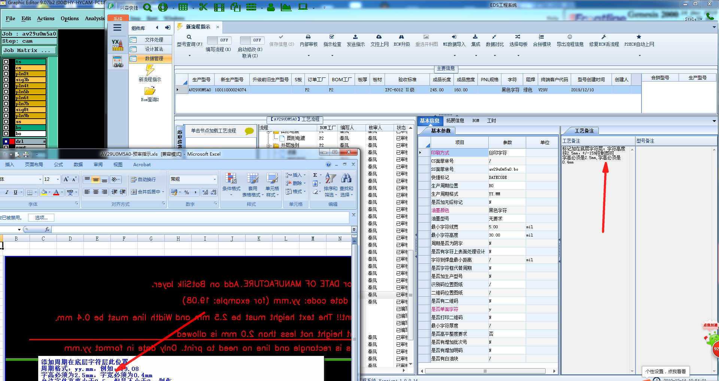Toggle the sig3b layer checkbox in Genesis
Screen dimensions: 719x381
[6, 80]
